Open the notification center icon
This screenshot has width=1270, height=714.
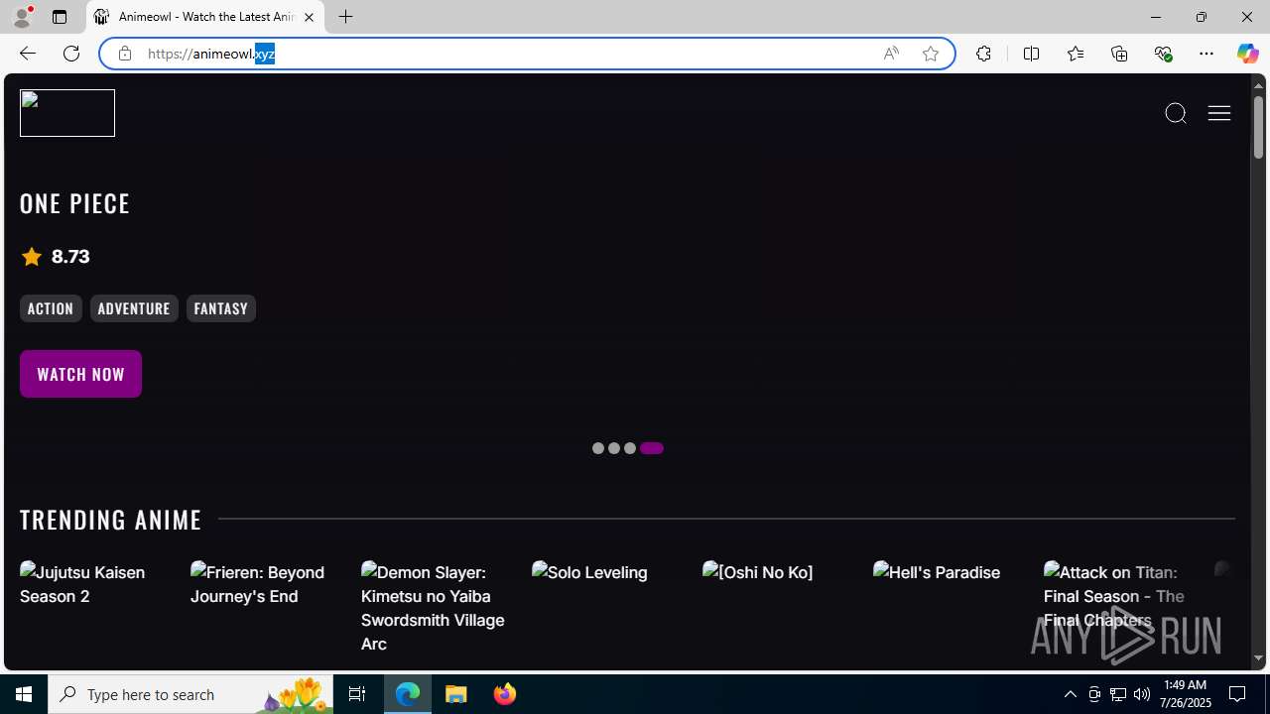(x=1238, y=694)
